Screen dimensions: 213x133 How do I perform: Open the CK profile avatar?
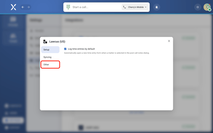pos(207,7)
